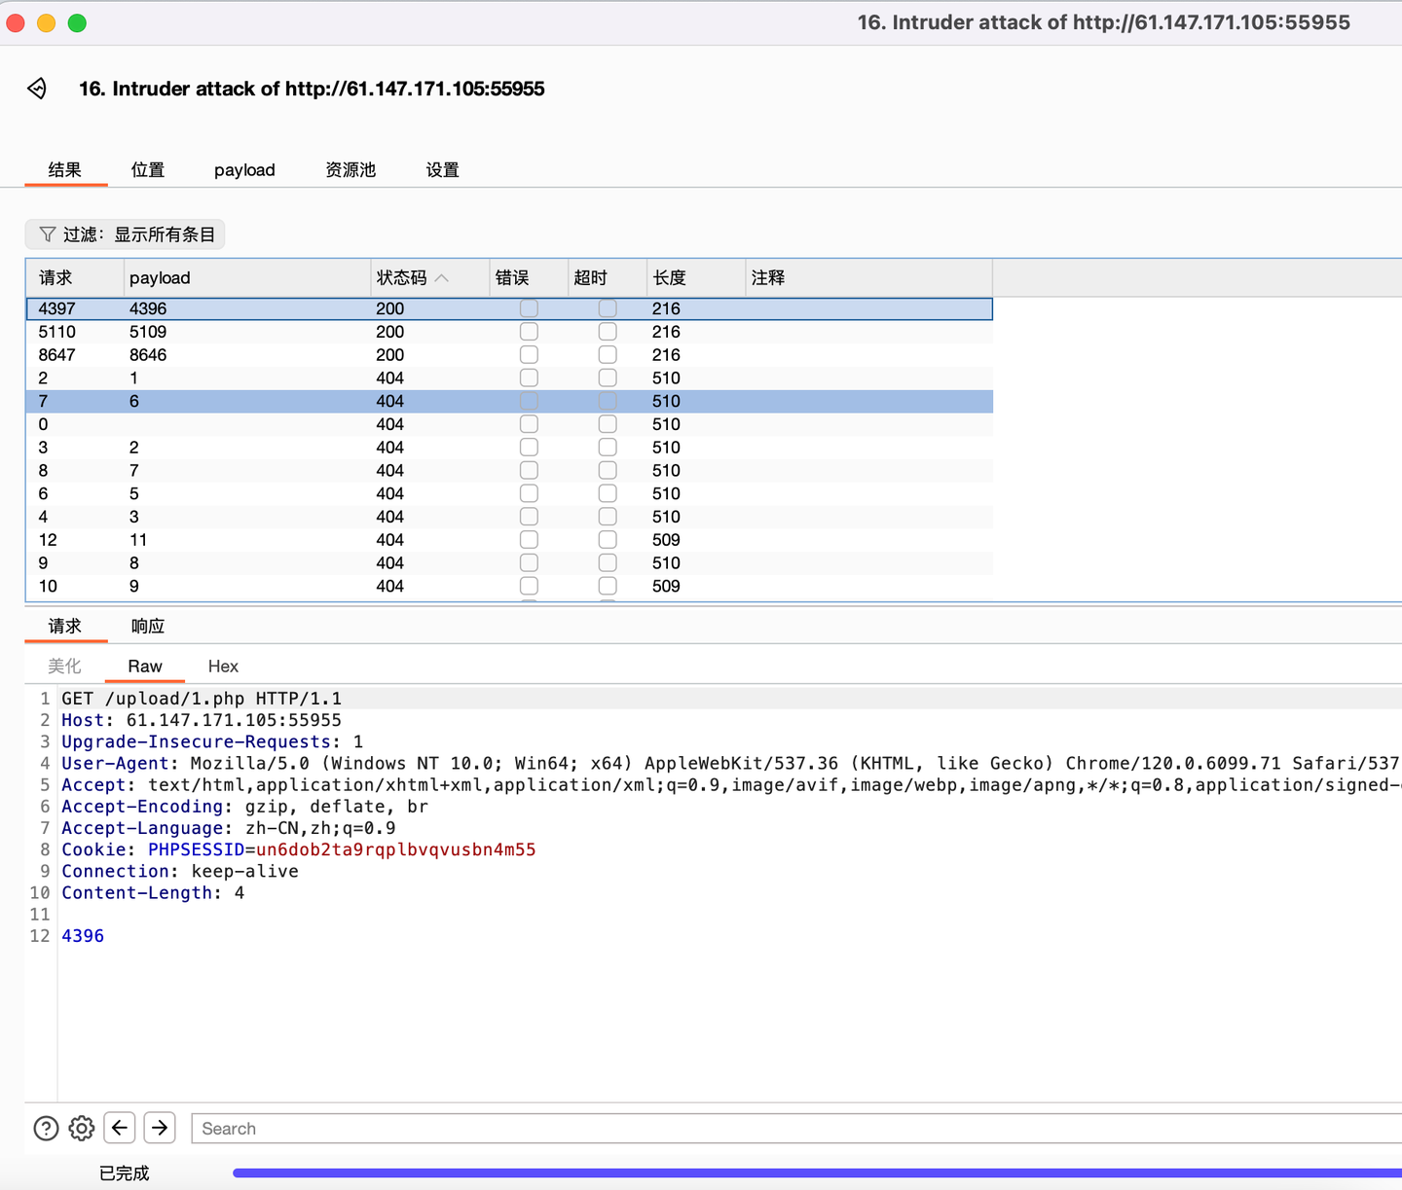The image size is (1402, 1190).
Task: Switch to the 美化 prettify view
Action: (64, 667)
